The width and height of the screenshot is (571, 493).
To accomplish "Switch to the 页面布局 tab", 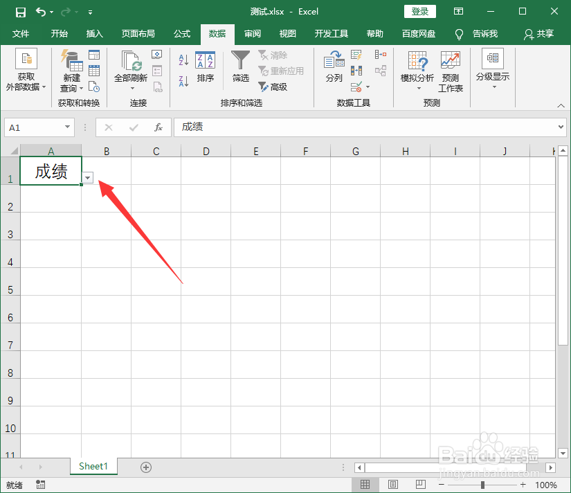I will [x=138, y=34].
